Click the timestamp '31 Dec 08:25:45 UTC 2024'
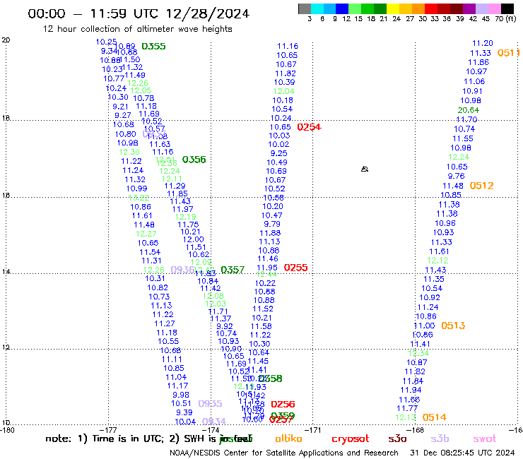This screenshot has width=523, height=459. point(462,453)
